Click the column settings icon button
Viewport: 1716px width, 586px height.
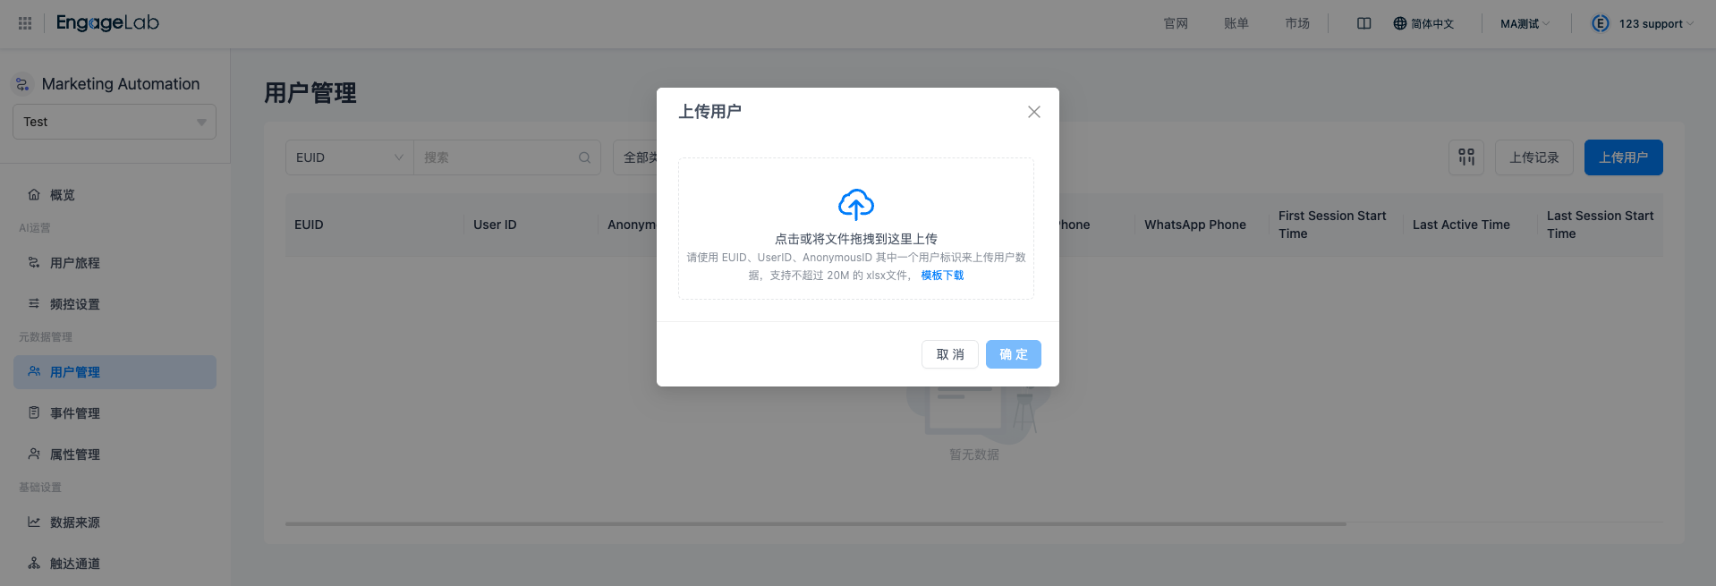(x=1465, y=157)
